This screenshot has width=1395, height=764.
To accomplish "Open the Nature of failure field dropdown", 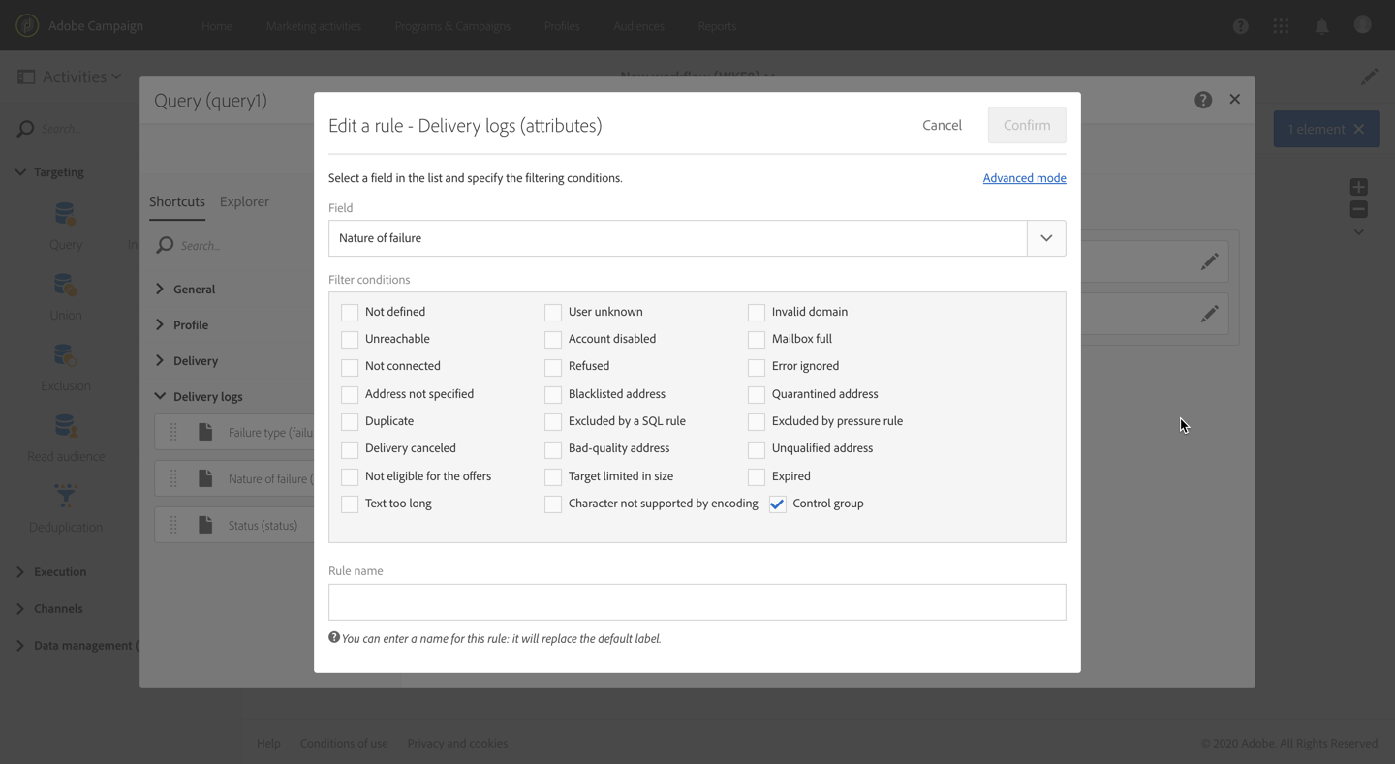I will 1046,238.
